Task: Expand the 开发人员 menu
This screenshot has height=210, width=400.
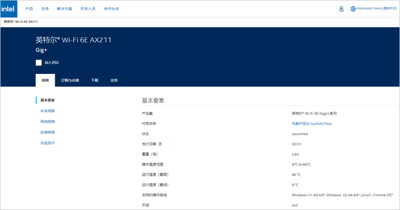Action: click(x=88, y=9)
